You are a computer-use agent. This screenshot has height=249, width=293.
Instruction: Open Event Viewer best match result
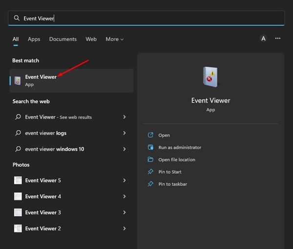click(72, 81)
